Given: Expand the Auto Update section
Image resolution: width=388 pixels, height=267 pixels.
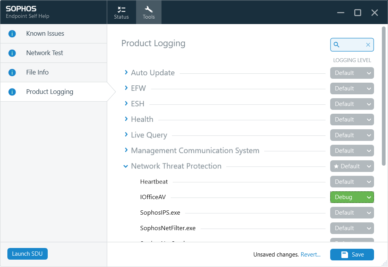Looking at the screenshot, I should coord(126,73).
